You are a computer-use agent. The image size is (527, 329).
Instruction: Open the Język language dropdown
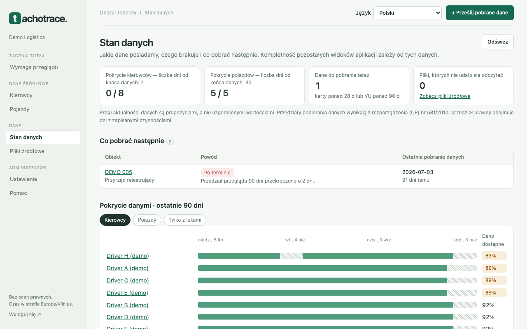[407, 13]
